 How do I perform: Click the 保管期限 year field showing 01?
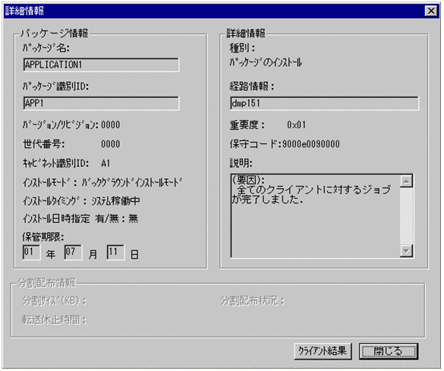31,252
